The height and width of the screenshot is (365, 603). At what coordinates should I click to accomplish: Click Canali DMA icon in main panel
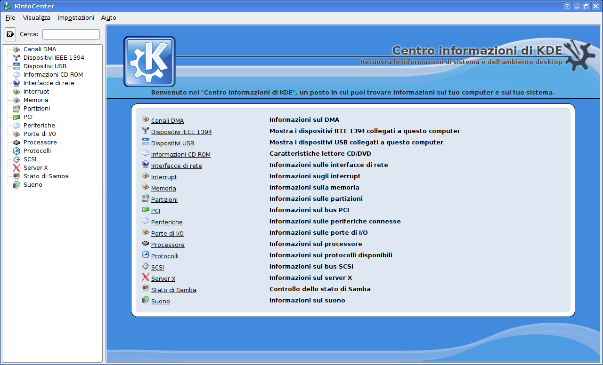(x=146, y=119)
